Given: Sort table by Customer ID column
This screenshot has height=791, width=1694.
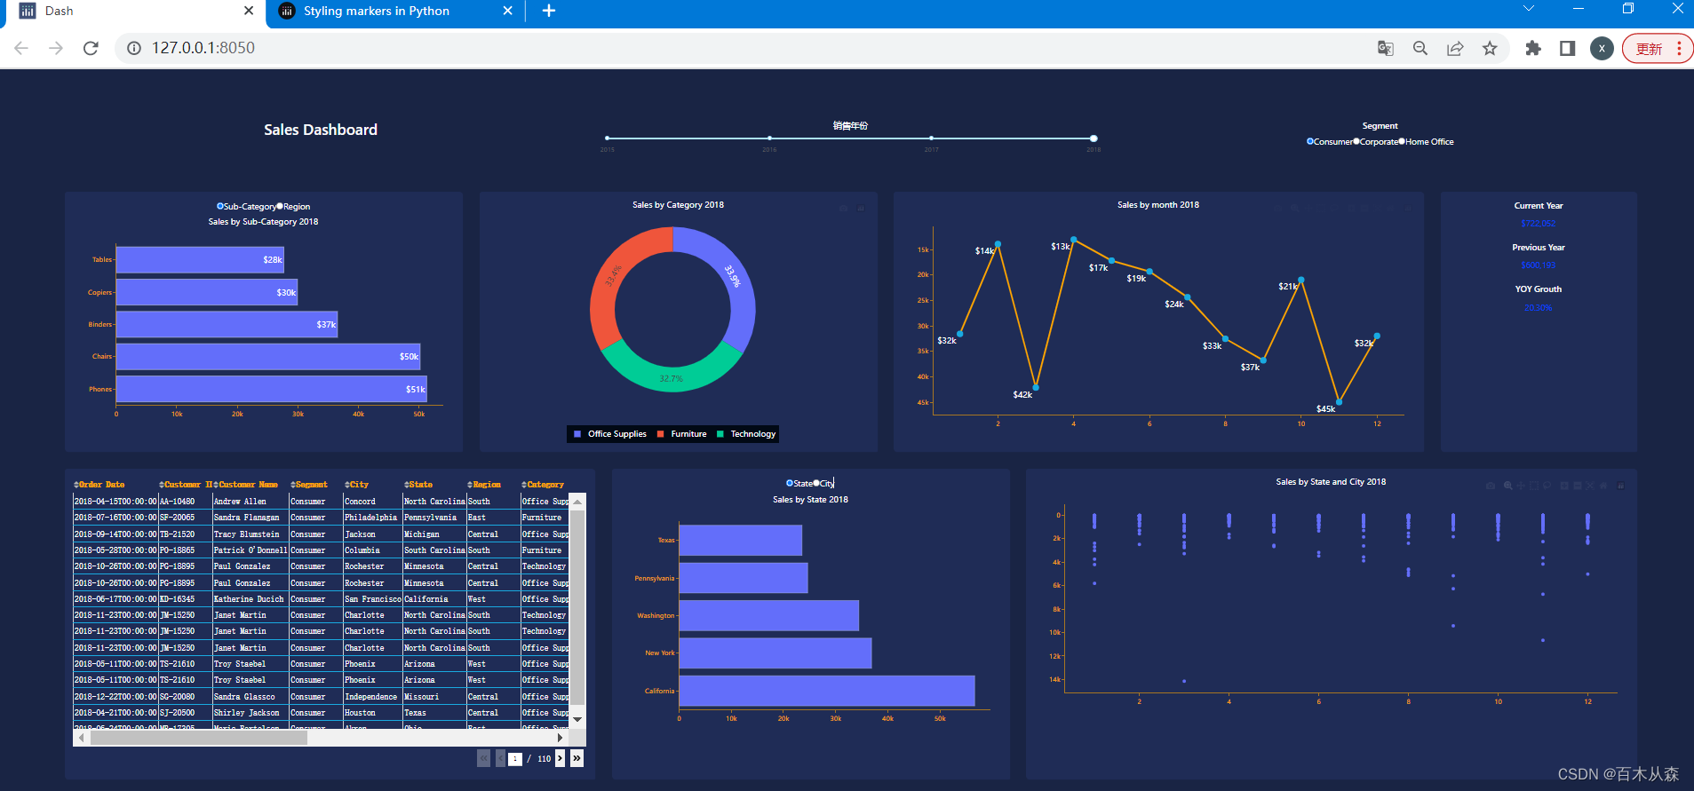Looking at the screenshot, I should 162,485.
